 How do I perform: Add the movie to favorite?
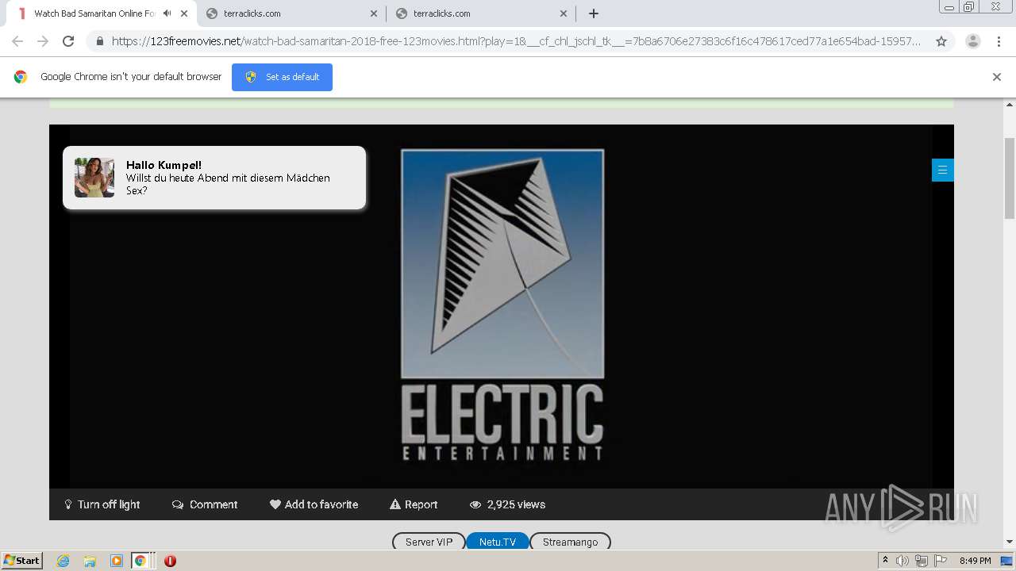pos(314,504)
